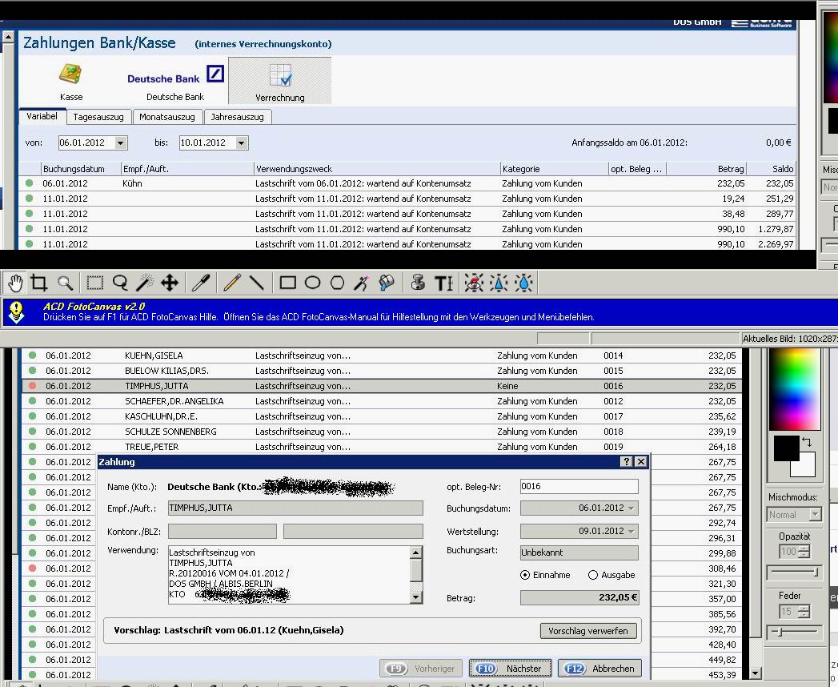Select the Ellipse shape tool
This screenshot has height=687, width=838.
pos(312,283)
